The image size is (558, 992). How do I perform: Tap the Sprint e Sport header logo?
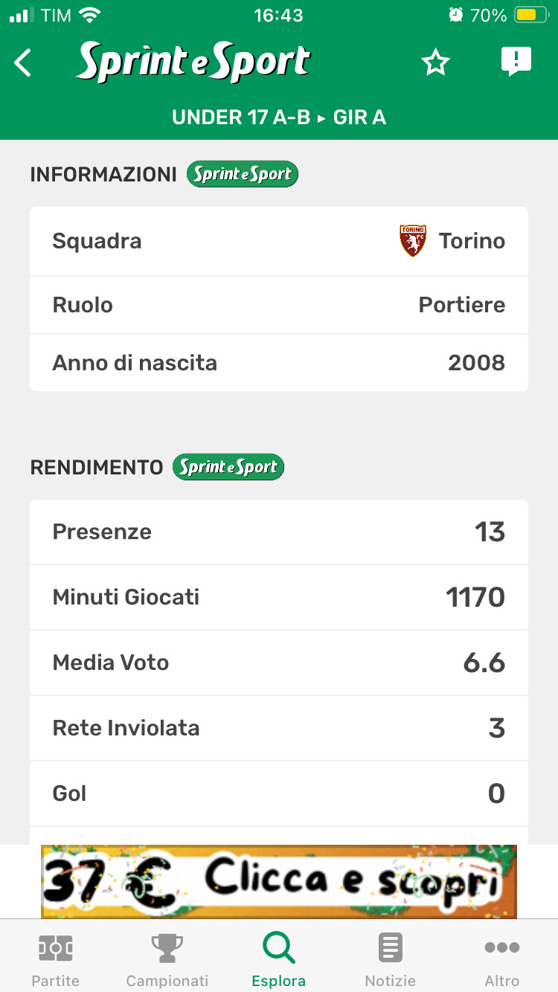(193, 63)
